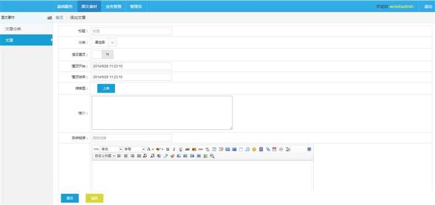Open the 字体 font family dropdown
435x205 pixels.
pos(111,149)
